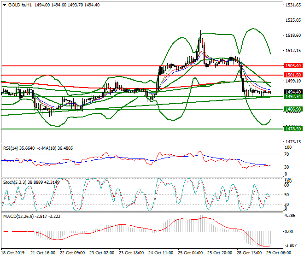Select the 29 Oct 06:00 time label
The height and width of the screenshot is (258, 304).
279,253
